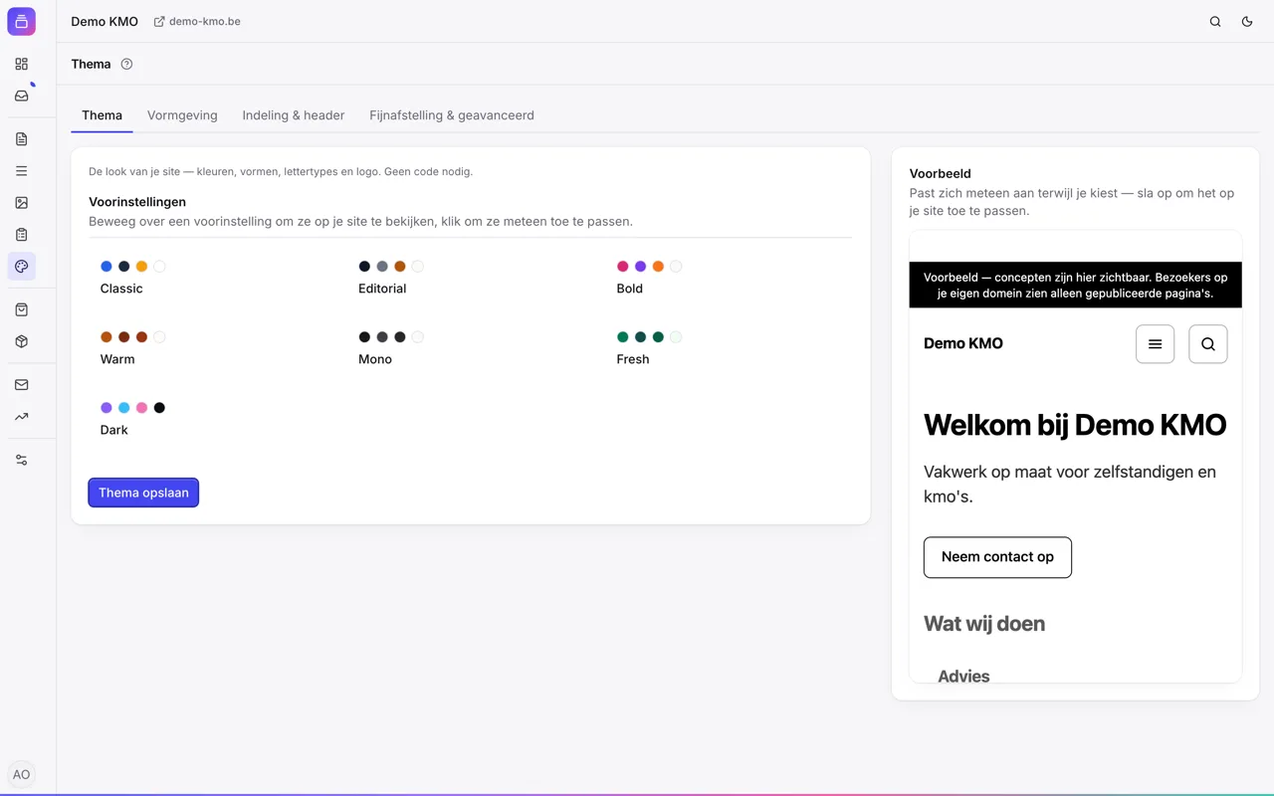Open the shopping bag icon in the sidebar
Image resolution: width=1274 pixels, height=796 pixels.
tap(21, 309)
